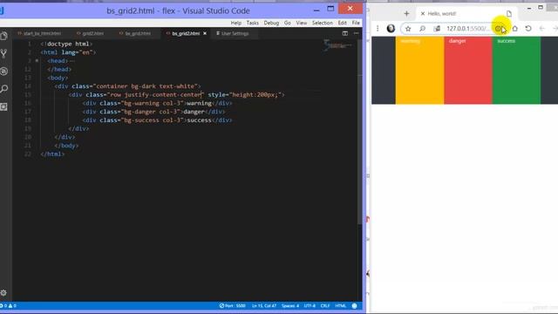Reload the browser page
This screenshot has height=314, width=558.
[528, 29]
